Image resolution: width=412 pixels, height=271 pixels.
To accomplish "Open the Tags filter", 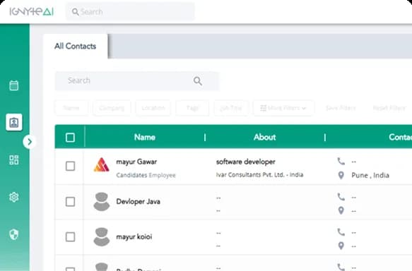I will coord(192,108).
